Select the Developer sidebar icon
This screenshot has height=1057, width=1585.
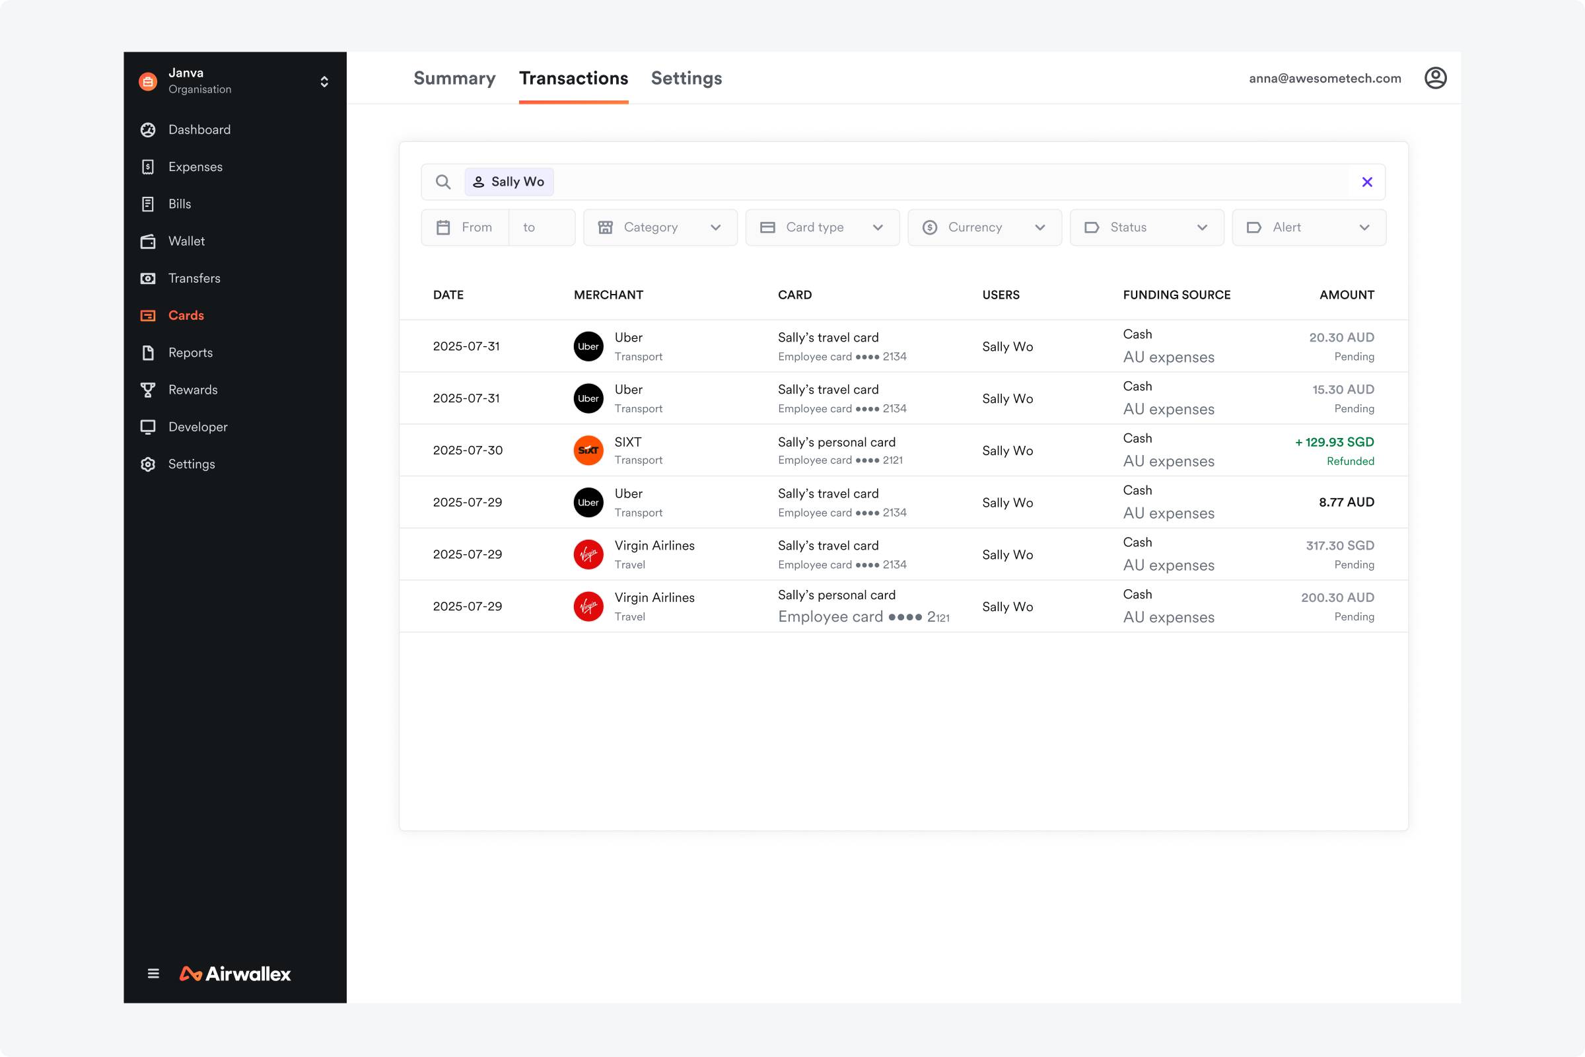[x=148, y=426]
